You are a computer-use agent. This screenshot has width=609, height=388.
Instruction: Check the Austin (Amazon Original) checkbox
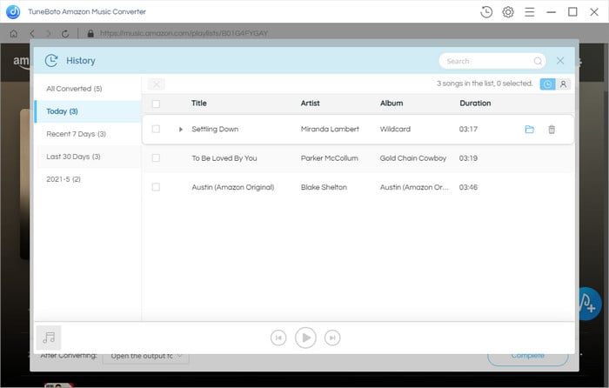coord(156,187)
